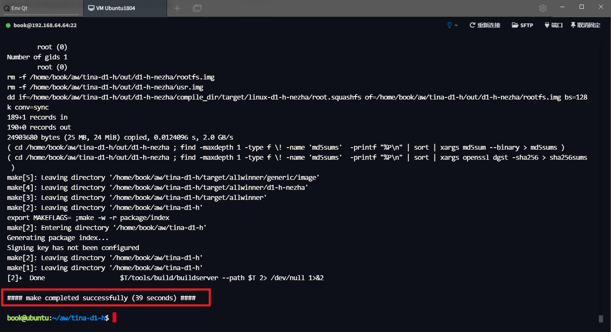Open a new tab with the plus icon
The height and width of the screenshot is (332, 611).
click(177, 8)
